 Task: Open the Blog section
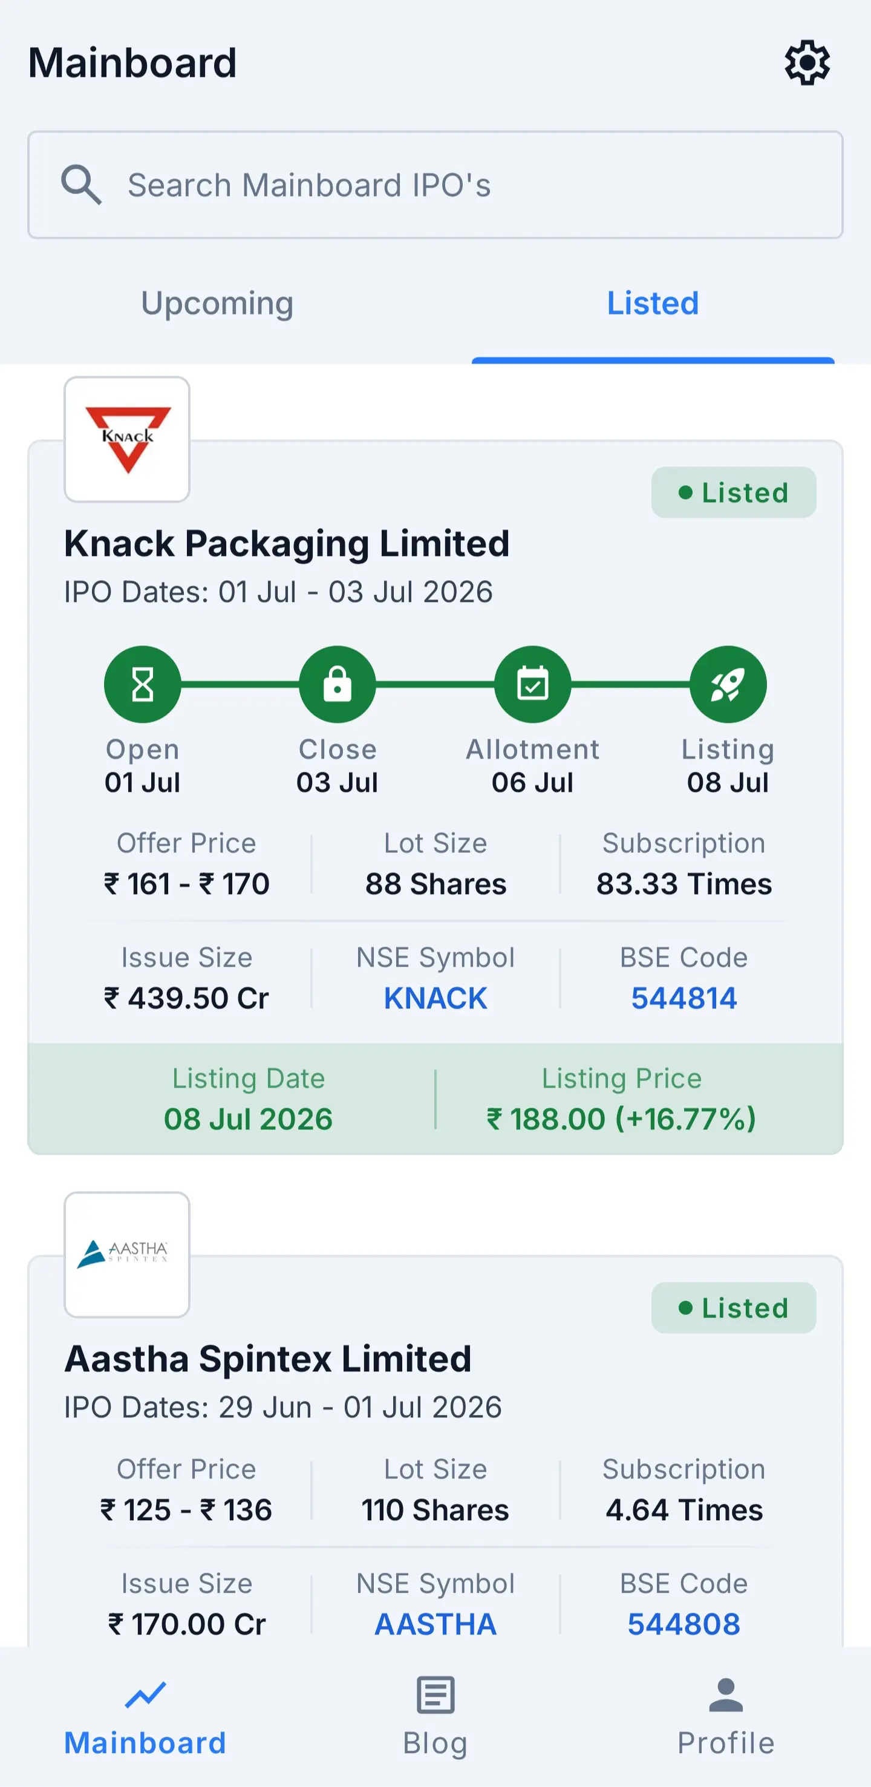(435, 1717)
